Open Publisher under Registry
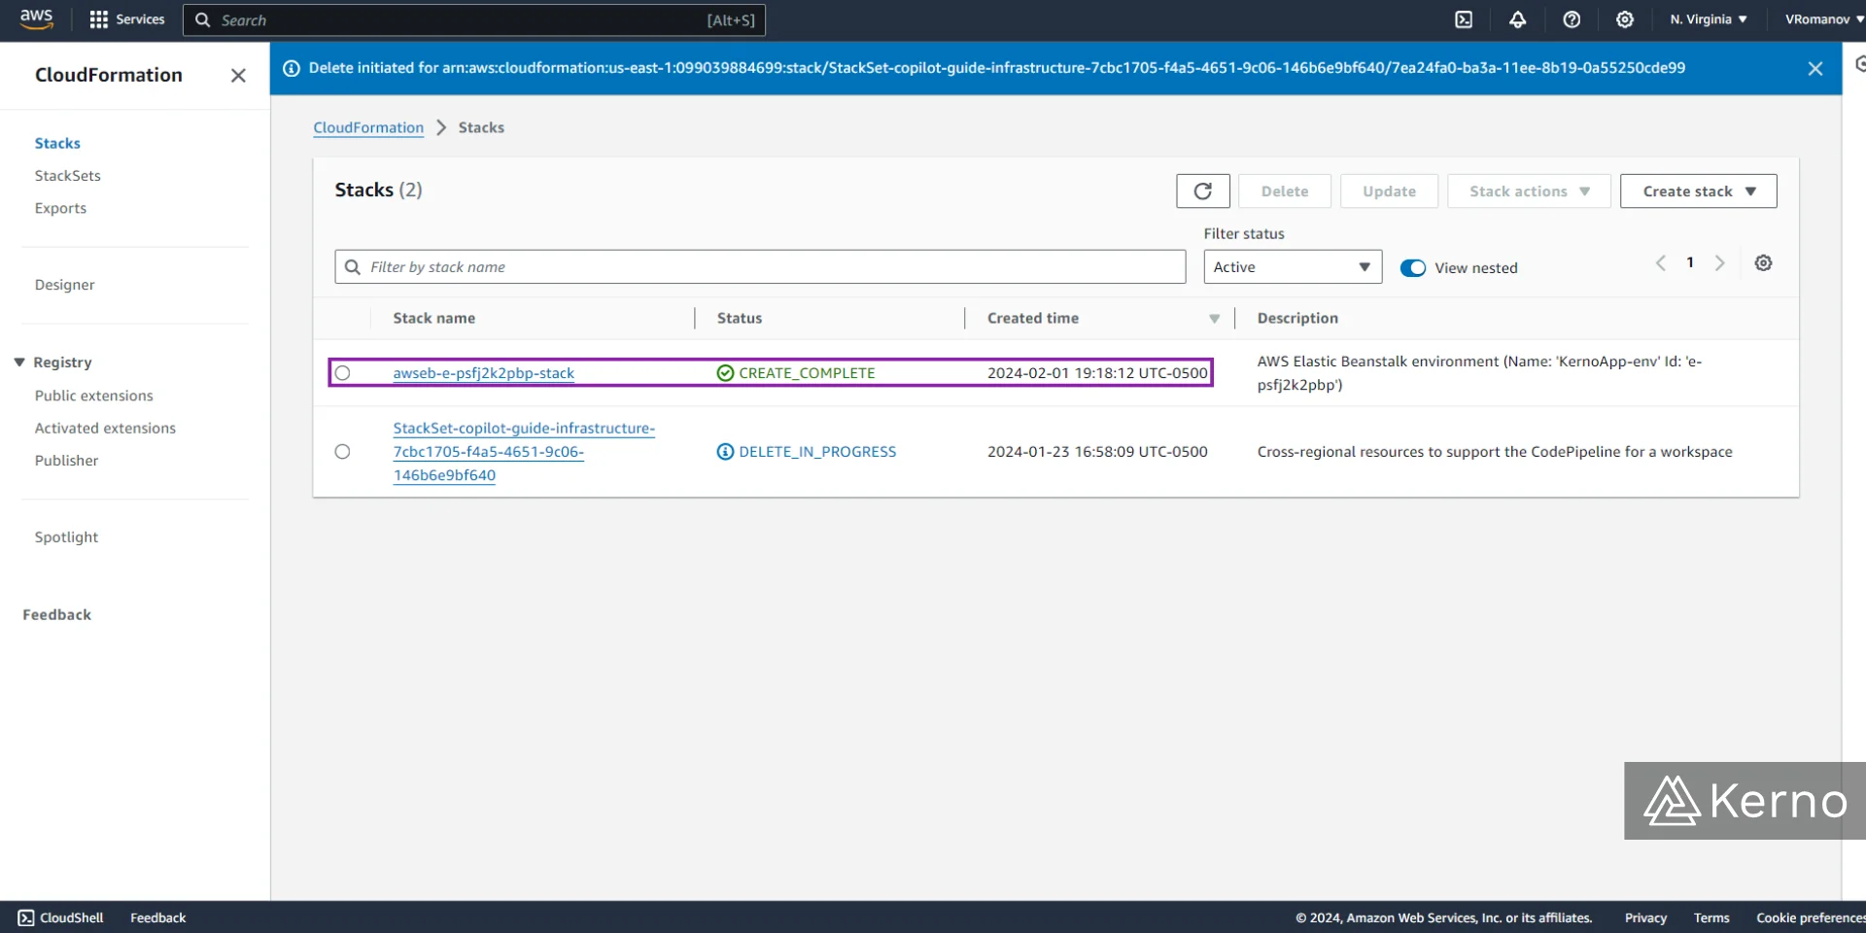This screenshot has height=933, width=1866. tap(67, 461)
